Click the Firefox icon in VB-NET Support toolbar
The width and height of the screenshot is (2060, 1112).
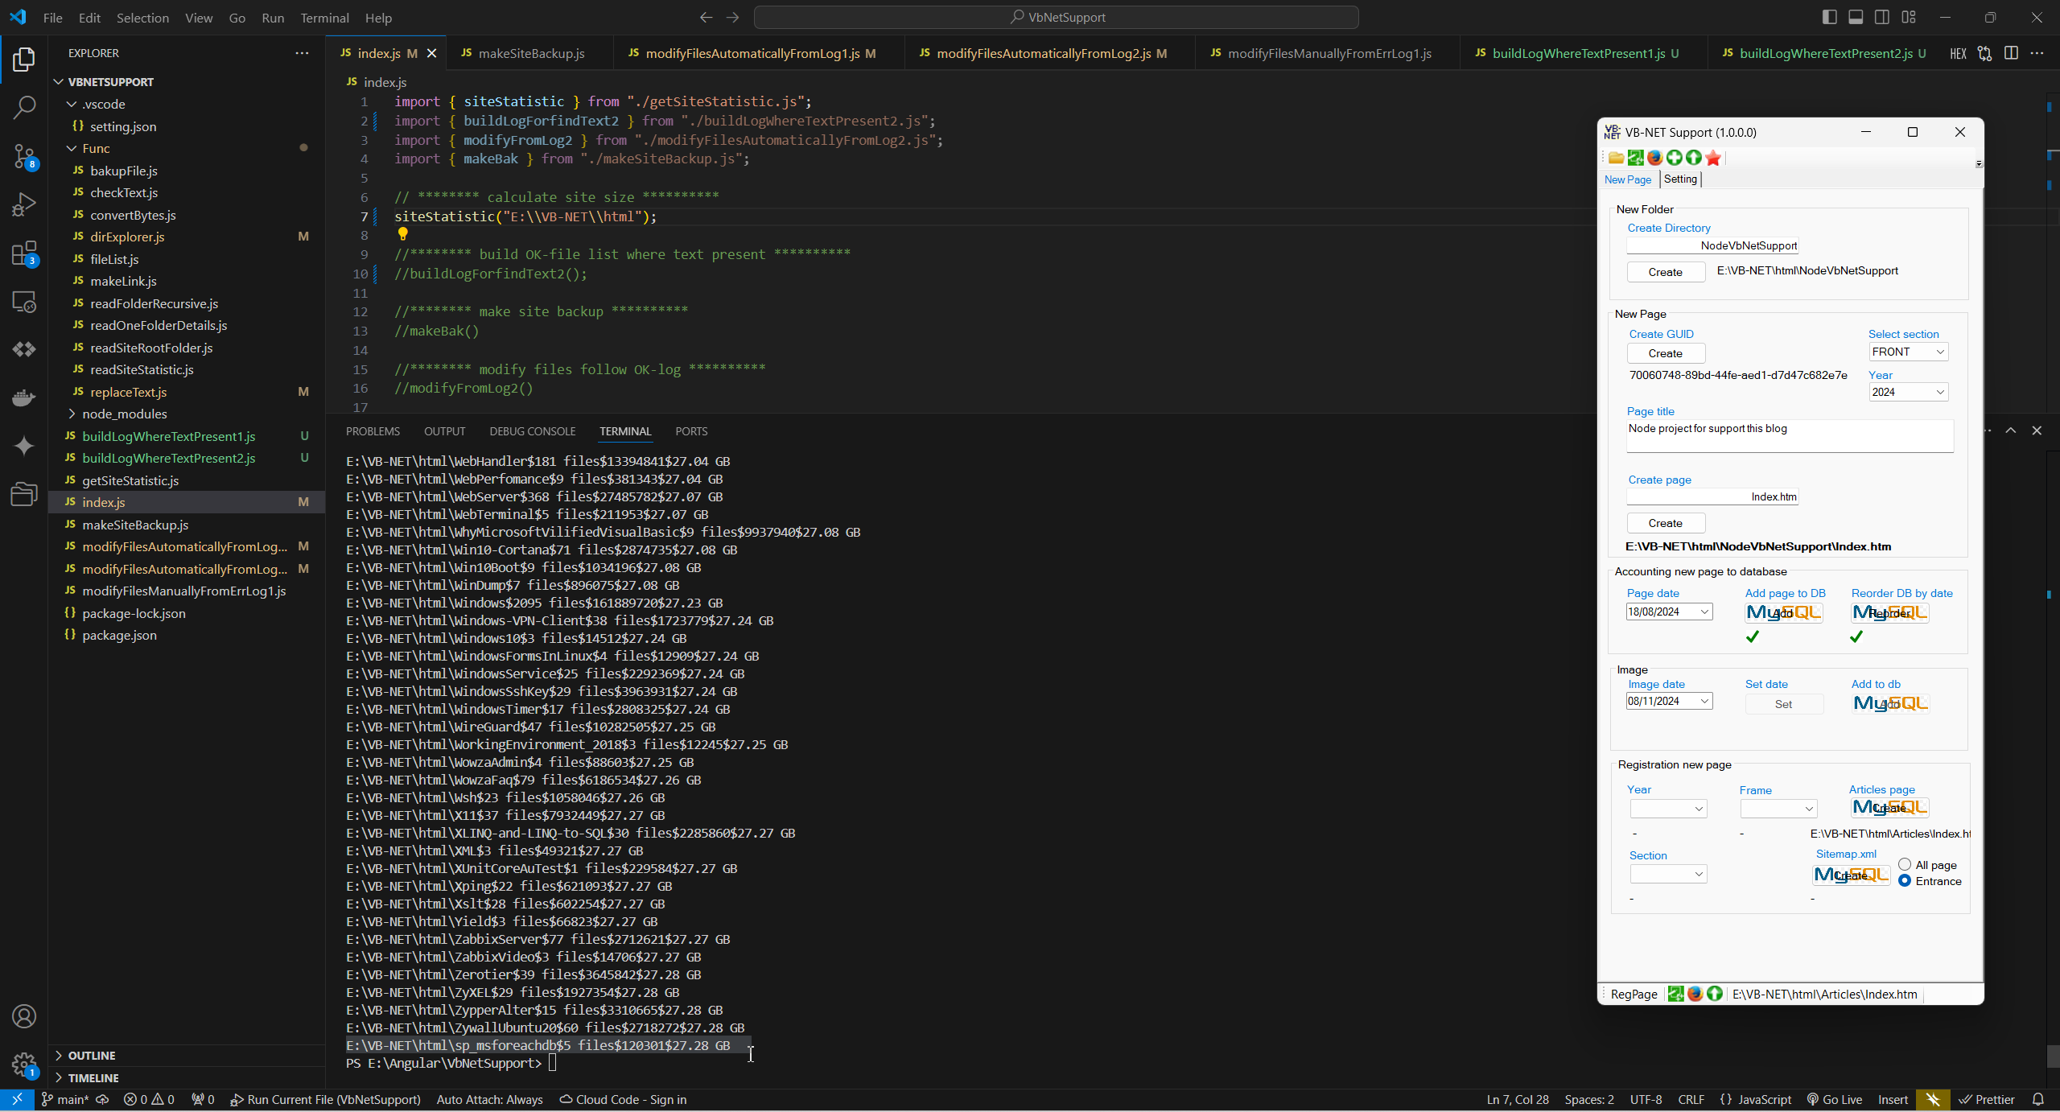(1654, 158)
